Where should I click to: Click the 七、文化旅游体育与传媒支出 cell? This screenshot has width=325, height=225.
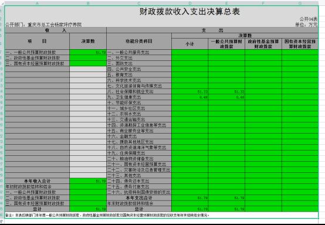click(x=139, y=86)
